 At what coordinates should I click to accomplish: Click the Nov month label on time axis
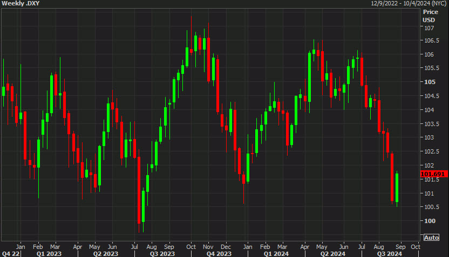pyautogui.click(x=208, y=247)
